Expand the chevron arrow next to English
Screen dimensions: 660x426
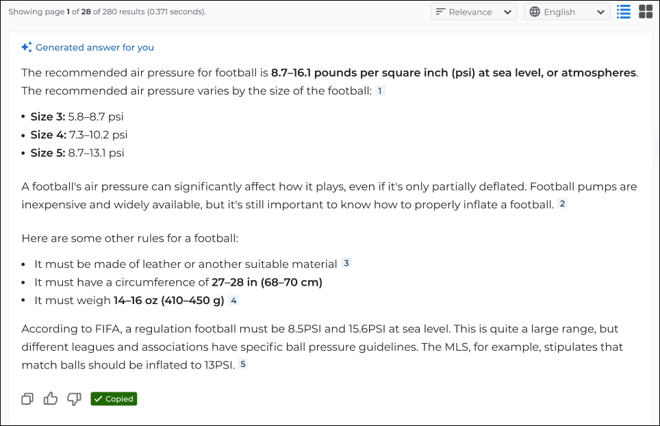click(x=600, y=12)
